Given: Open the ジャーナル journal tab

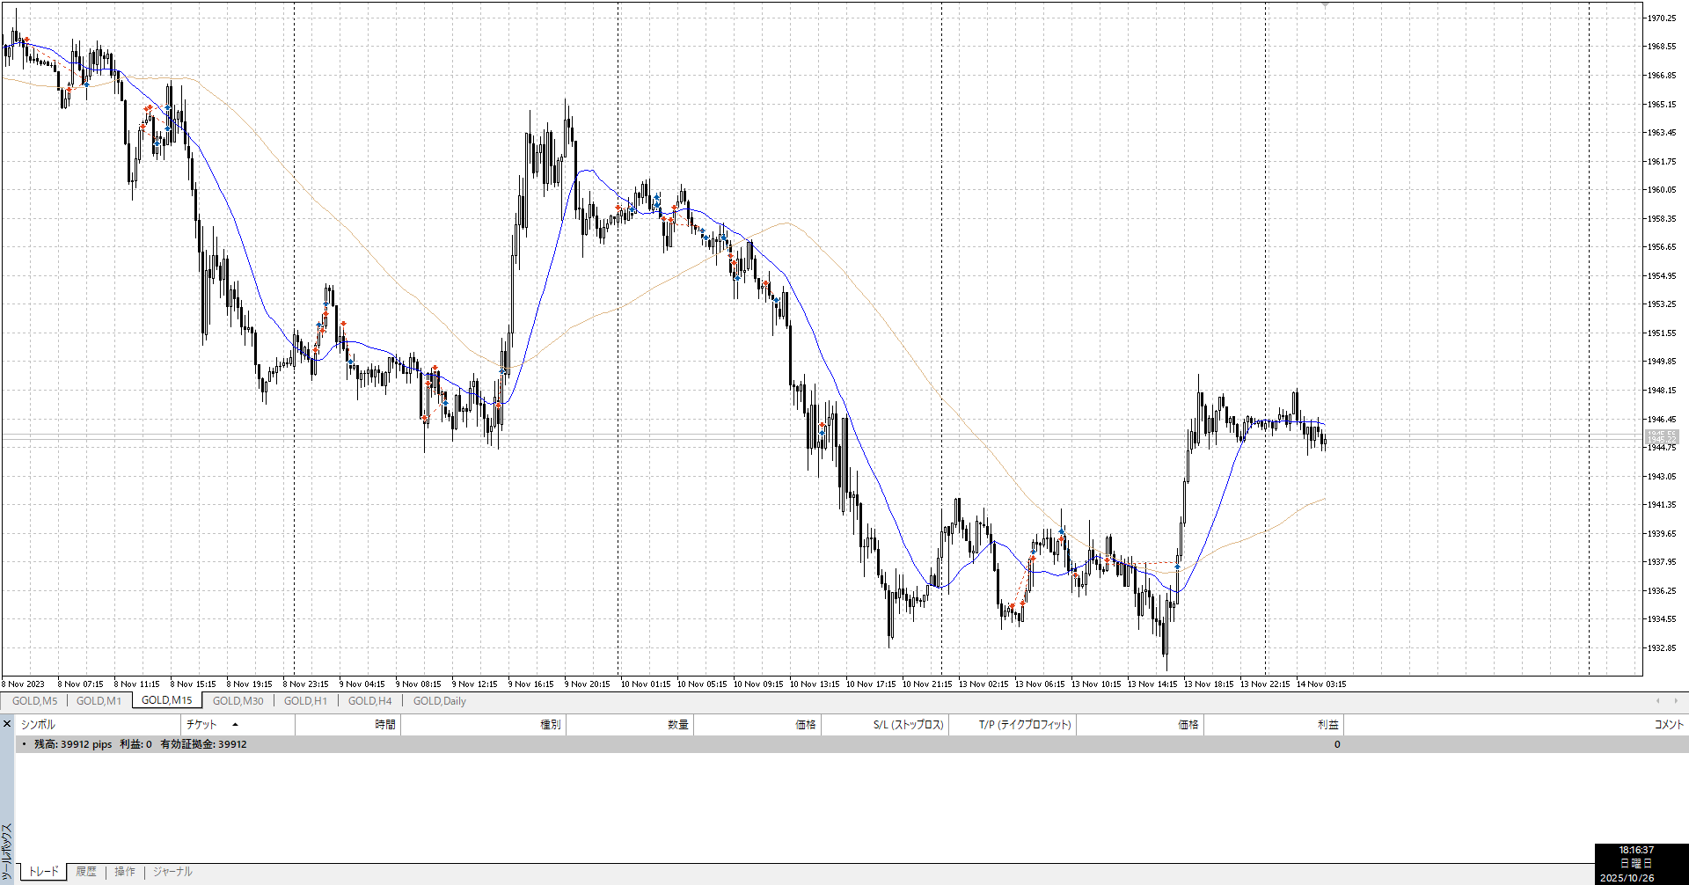Looking at the screenshot, I should coord(172,872).
